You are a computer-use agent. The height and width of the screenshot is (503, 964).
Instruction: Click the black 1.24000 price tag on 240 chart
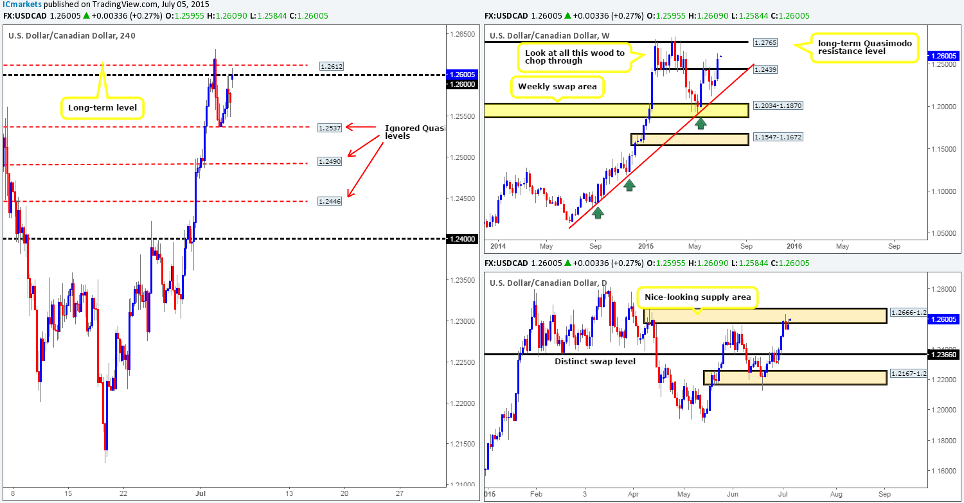461,239
